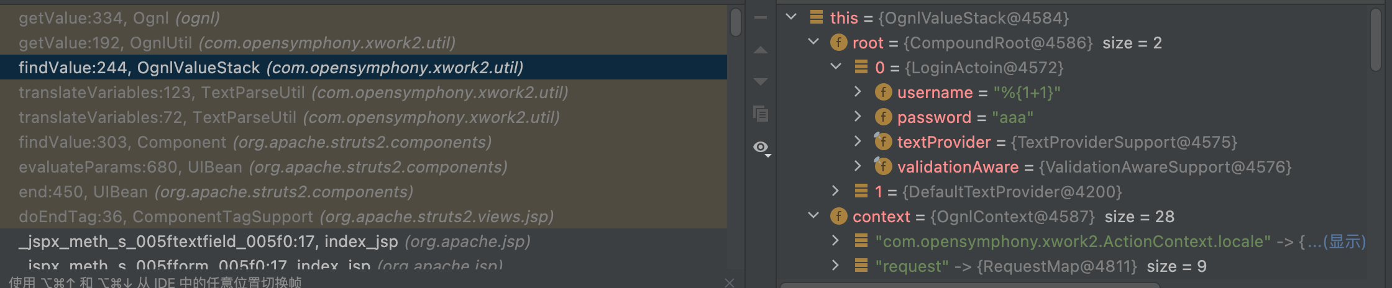Viewport: 1392px width, 288px height.
Task: Click the frames list vertical scrollbar
Action: pyautogui.click(x=736, y=22)
